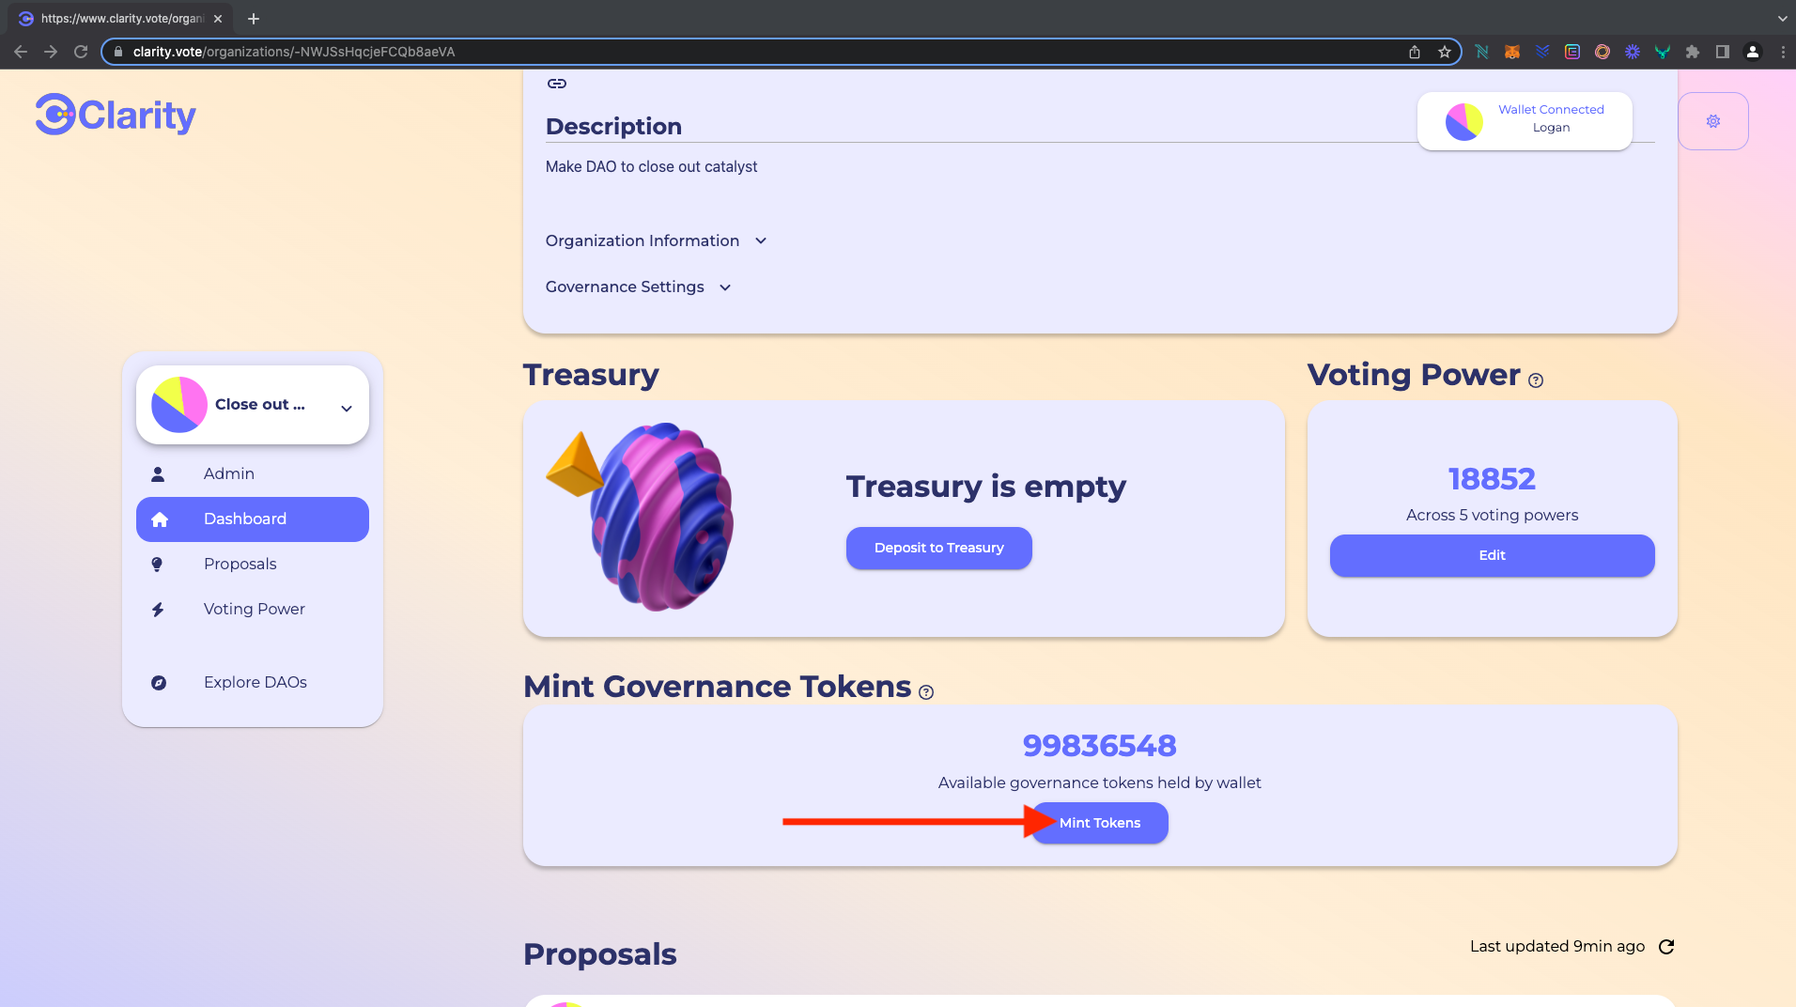This screenshot has width=1796, height=1007.
Task: Click the Deposit to Treasury button
Action: point(938,548)
